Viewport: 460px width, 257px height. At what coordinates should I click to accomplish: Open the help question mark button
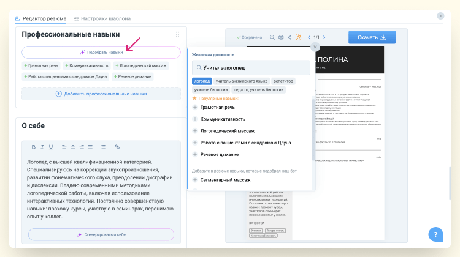pyautogui.click(x=435, y=234)
